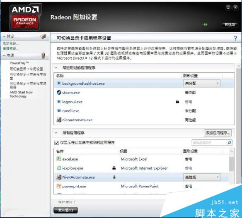
Task: Click the search magnifier icon
Action: pyautogui.click(x=229, y=143)
